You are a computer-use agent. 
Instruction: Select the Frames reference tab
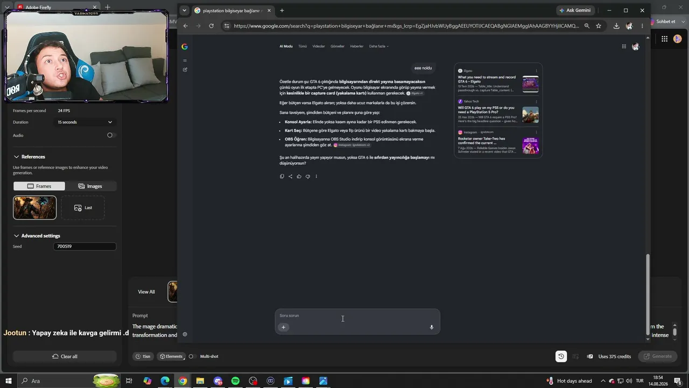pyautogui.click(x=39, y=186)
